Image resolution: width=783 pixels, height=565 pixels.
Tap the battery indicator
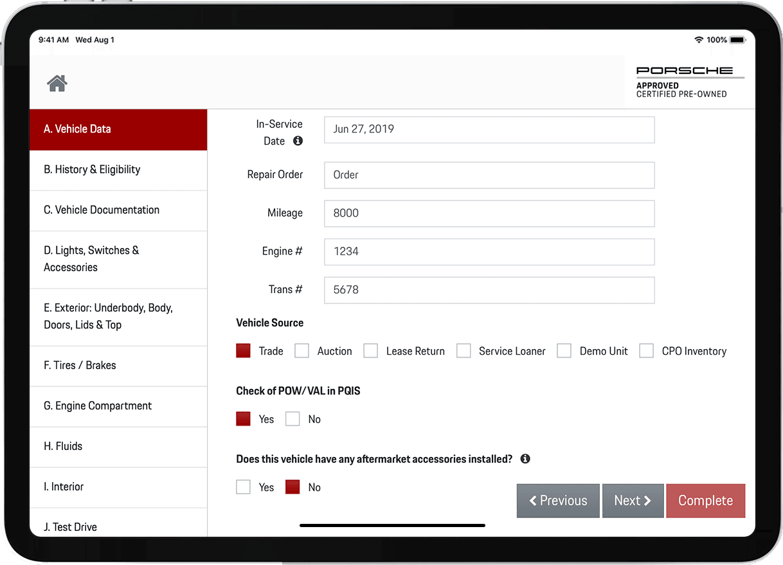pos(737,40)
